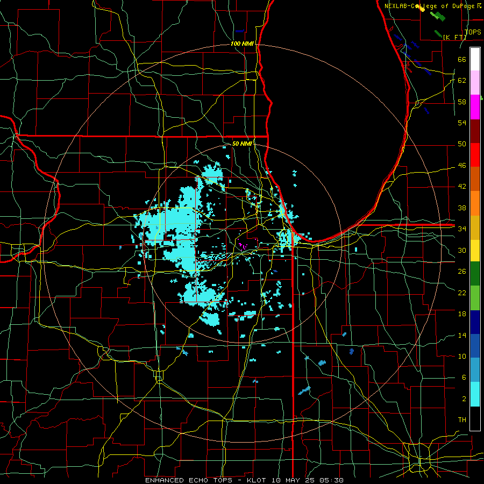Click the dark orange 42-46 kft swatch

click(475, 179)
